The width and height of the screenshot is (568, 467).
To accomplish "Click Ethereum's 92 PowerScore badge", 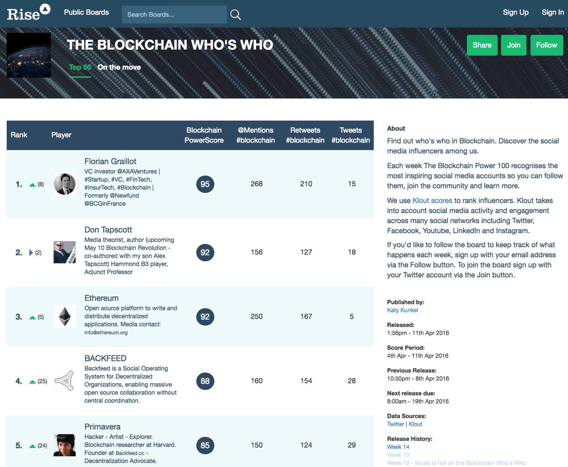I will coord(205,317).
